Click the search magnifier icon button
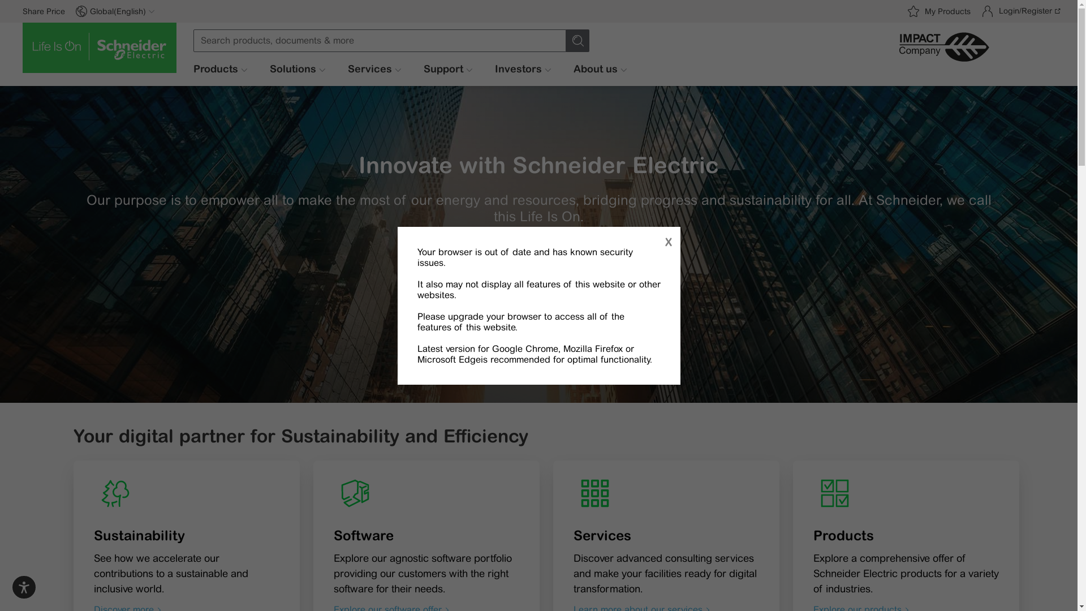Image resolution: width=1086 pixels, height=611 pixels. 578,41
